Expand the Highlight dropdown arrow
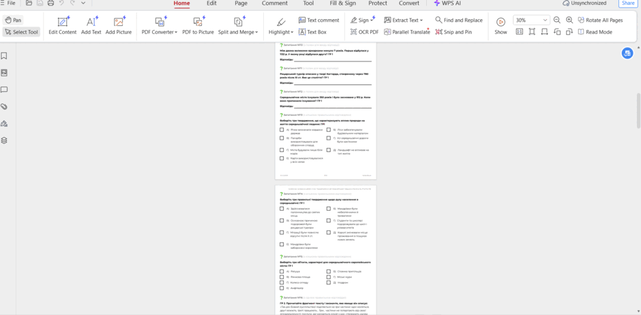The image size is (641, 315). pos(293,32)
